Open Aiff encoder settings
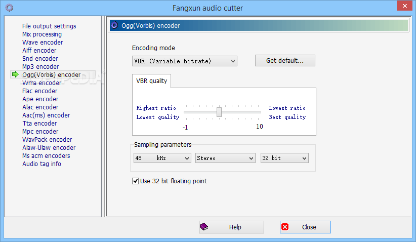The height and width of the screenshot is (242, 416). [39, 51]
